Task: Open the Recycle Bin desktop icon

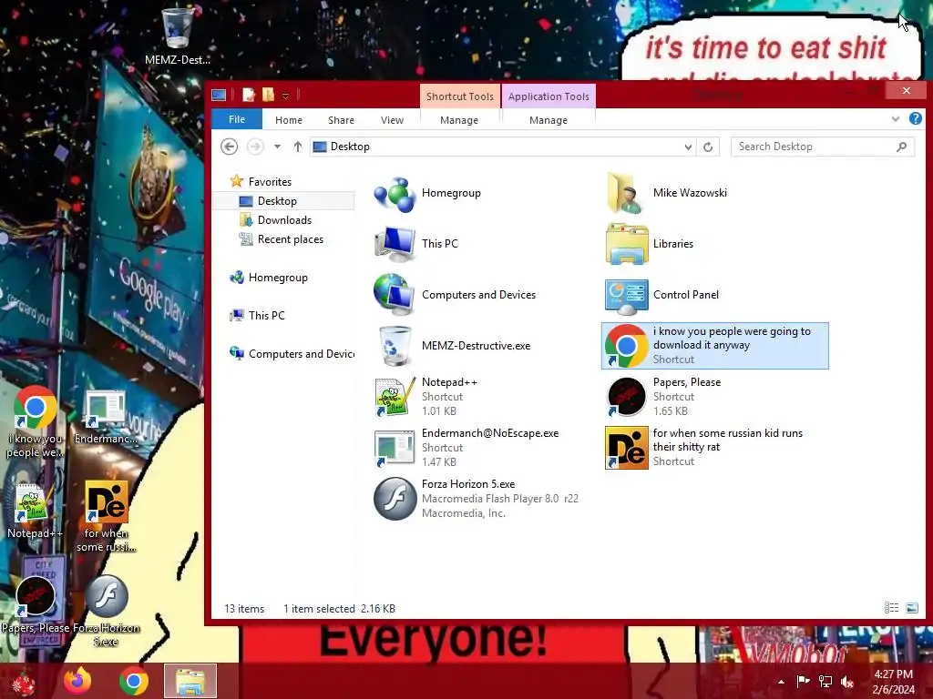Action: (x=178, y=28)
